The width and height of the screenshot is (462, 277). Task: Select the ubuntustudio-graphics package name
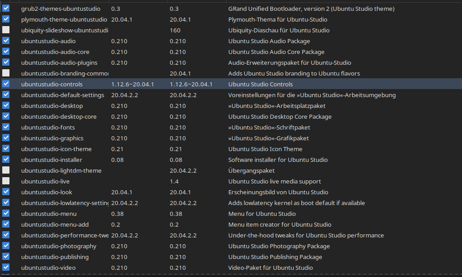tap(52, 138)
